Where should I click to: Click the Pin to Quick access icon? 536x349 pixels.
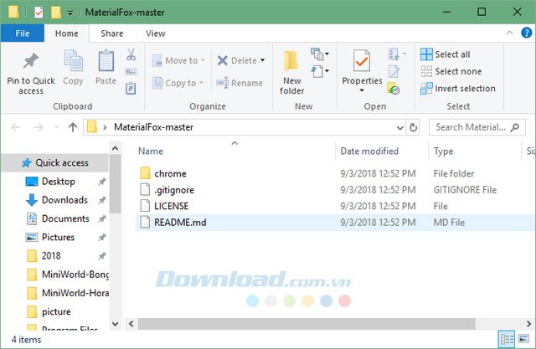[31, 60]
